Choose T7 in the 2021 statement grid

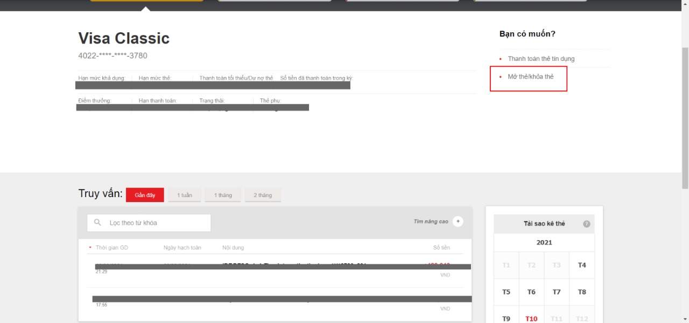[557, 292]
